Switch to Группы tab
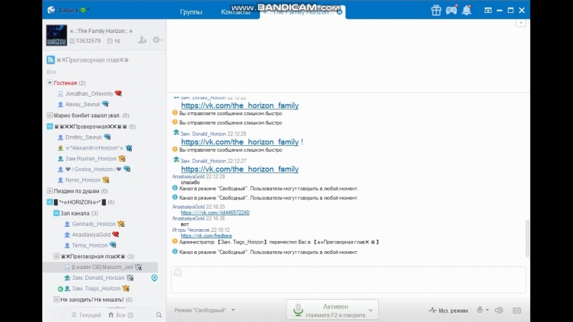Viewport: 573px width, 322px height. coord(191,12)
